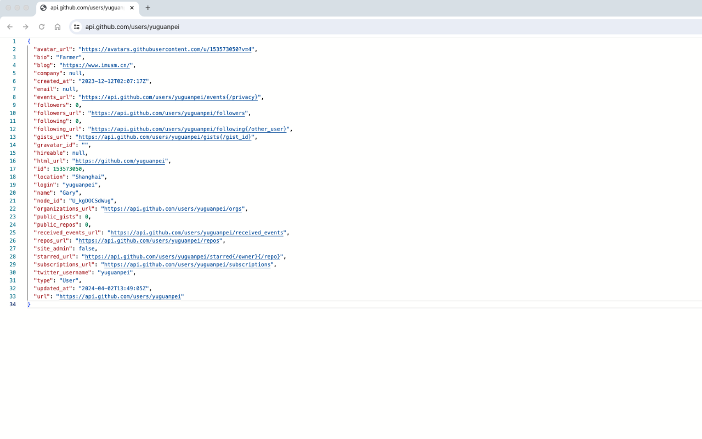Open the following_url link

tap(190, 129)
